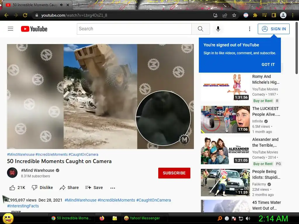Viewport: 299px width, 224px height.
Task: Open the media control playlist icon
Action: 264,15
